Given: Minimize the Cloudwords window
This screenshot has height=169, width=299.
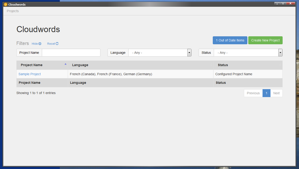Looking at the screenshot, I should click(277, 3).
